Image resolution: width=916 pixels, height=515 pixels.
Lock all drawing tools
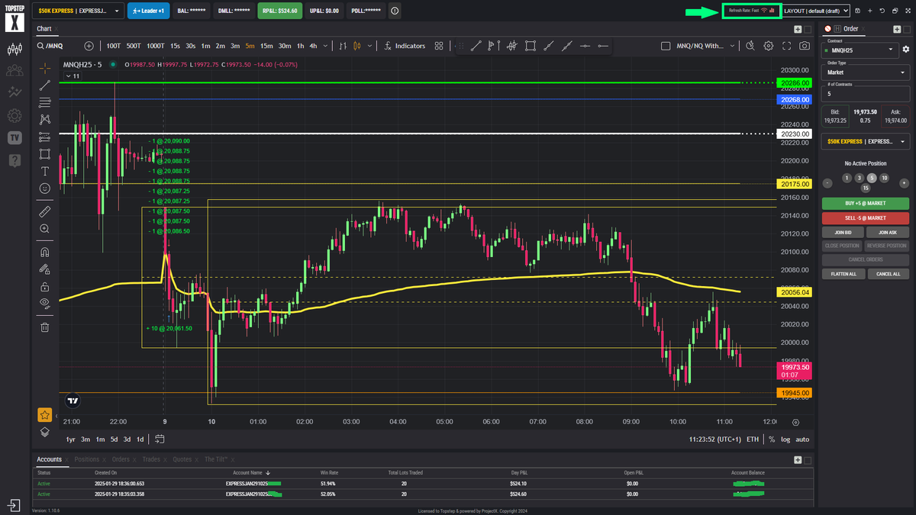(45, 287)
